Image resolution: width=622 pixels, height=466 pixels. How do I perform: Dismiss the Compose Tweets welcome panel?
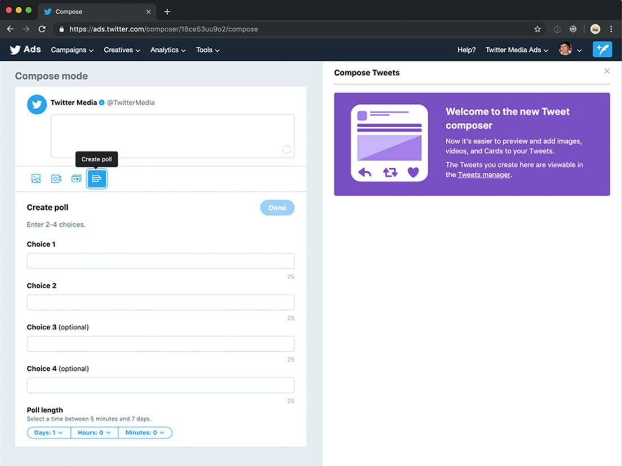[x=607, y=71]
